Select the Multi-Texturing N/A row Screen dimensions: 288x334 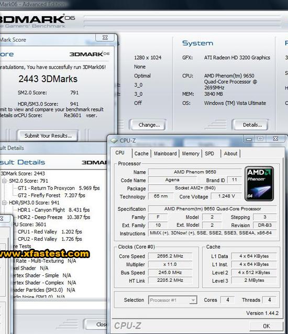coord(45,261)
